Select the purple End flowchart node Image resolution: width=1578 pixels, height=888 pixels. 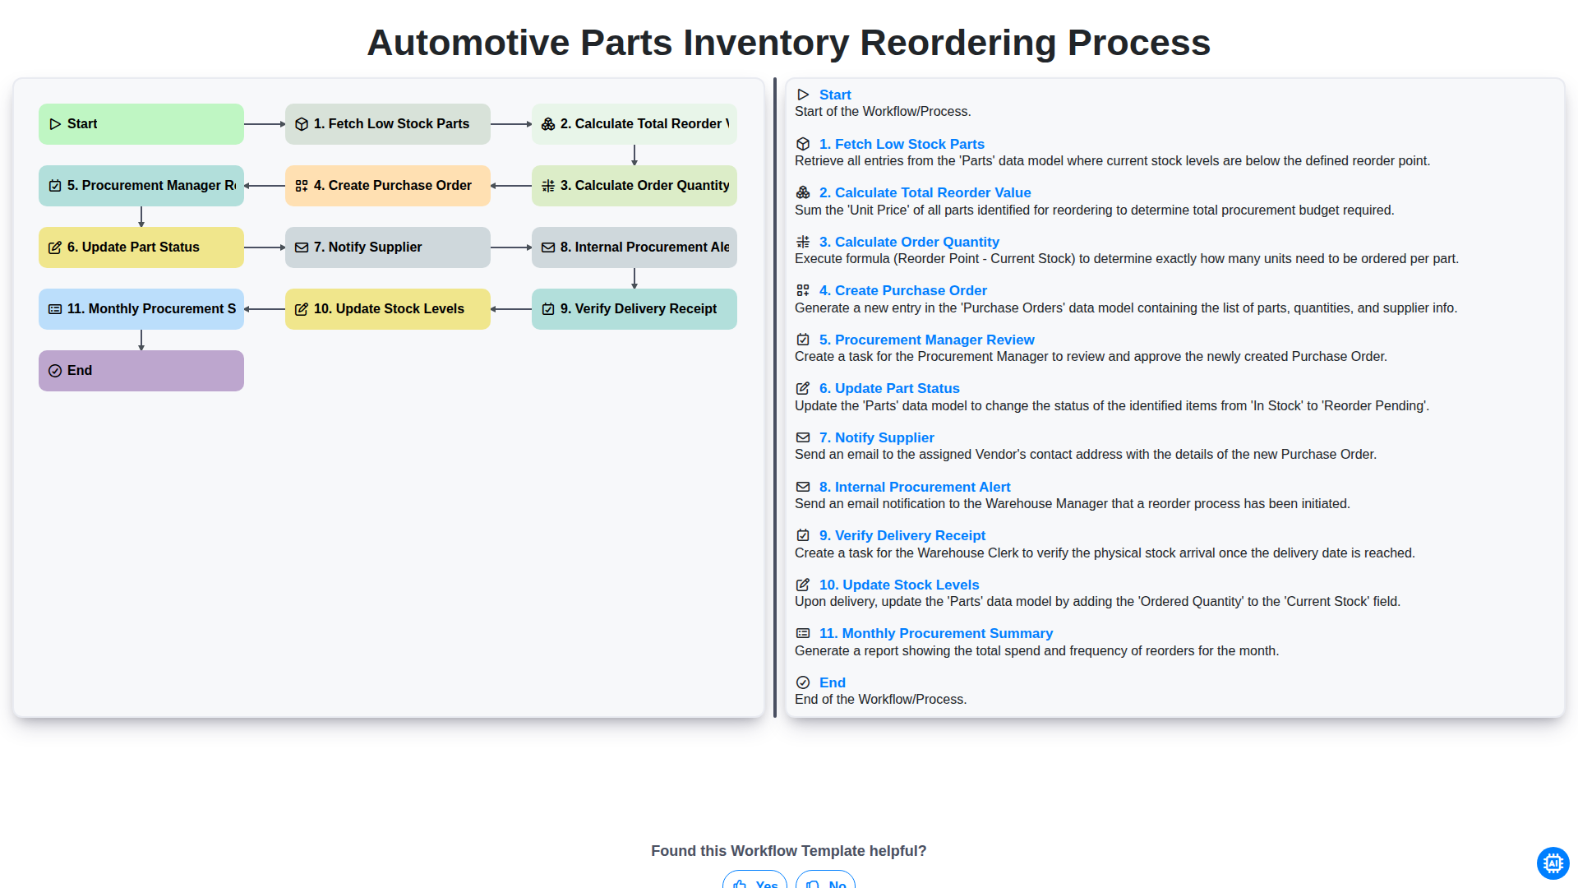pyautogui.click(x=141, y=371)
